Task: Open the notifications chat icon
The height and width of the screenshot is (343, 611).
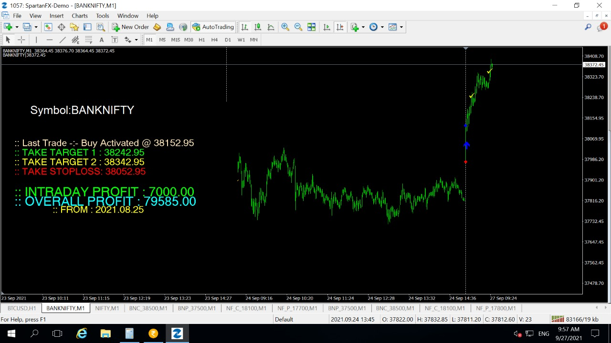Action: point(602,27)
